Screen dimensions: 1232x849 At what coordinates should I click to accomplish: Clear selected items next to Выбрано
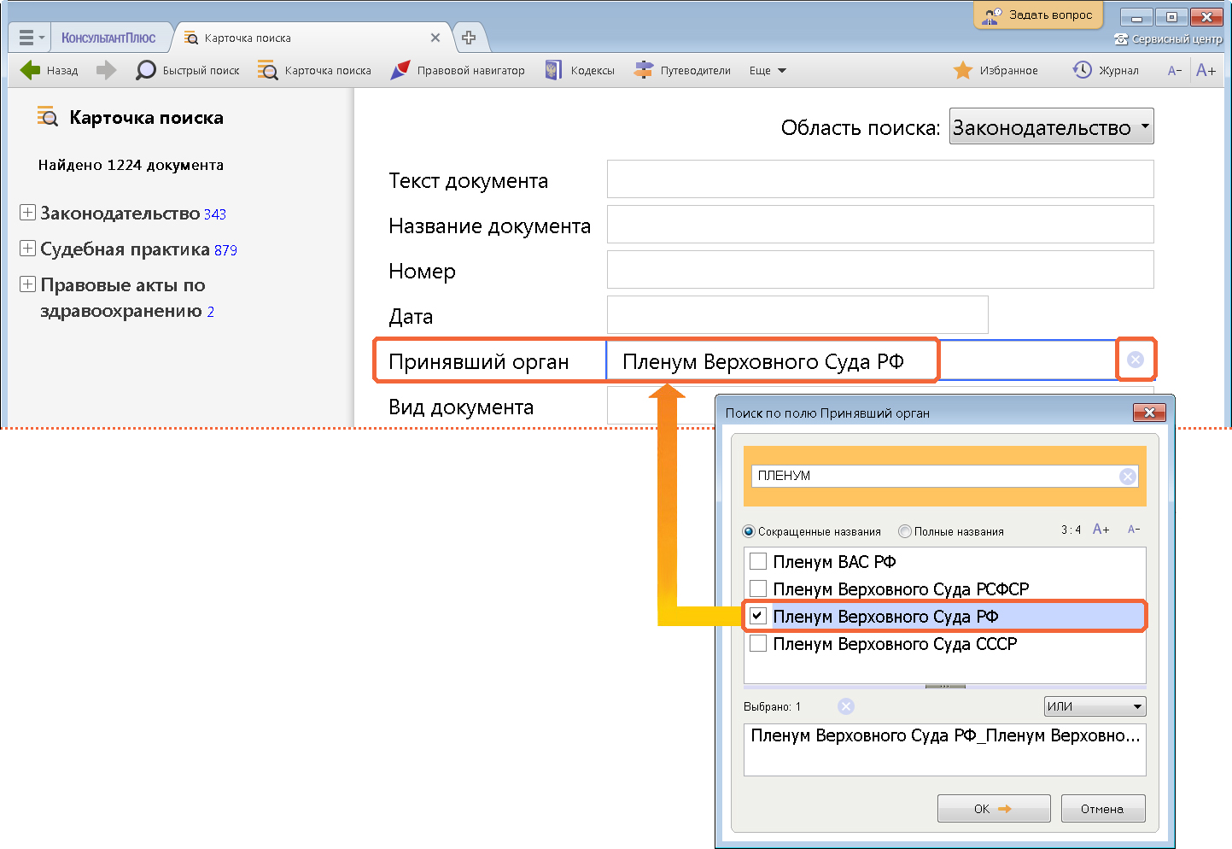point(846,706)
